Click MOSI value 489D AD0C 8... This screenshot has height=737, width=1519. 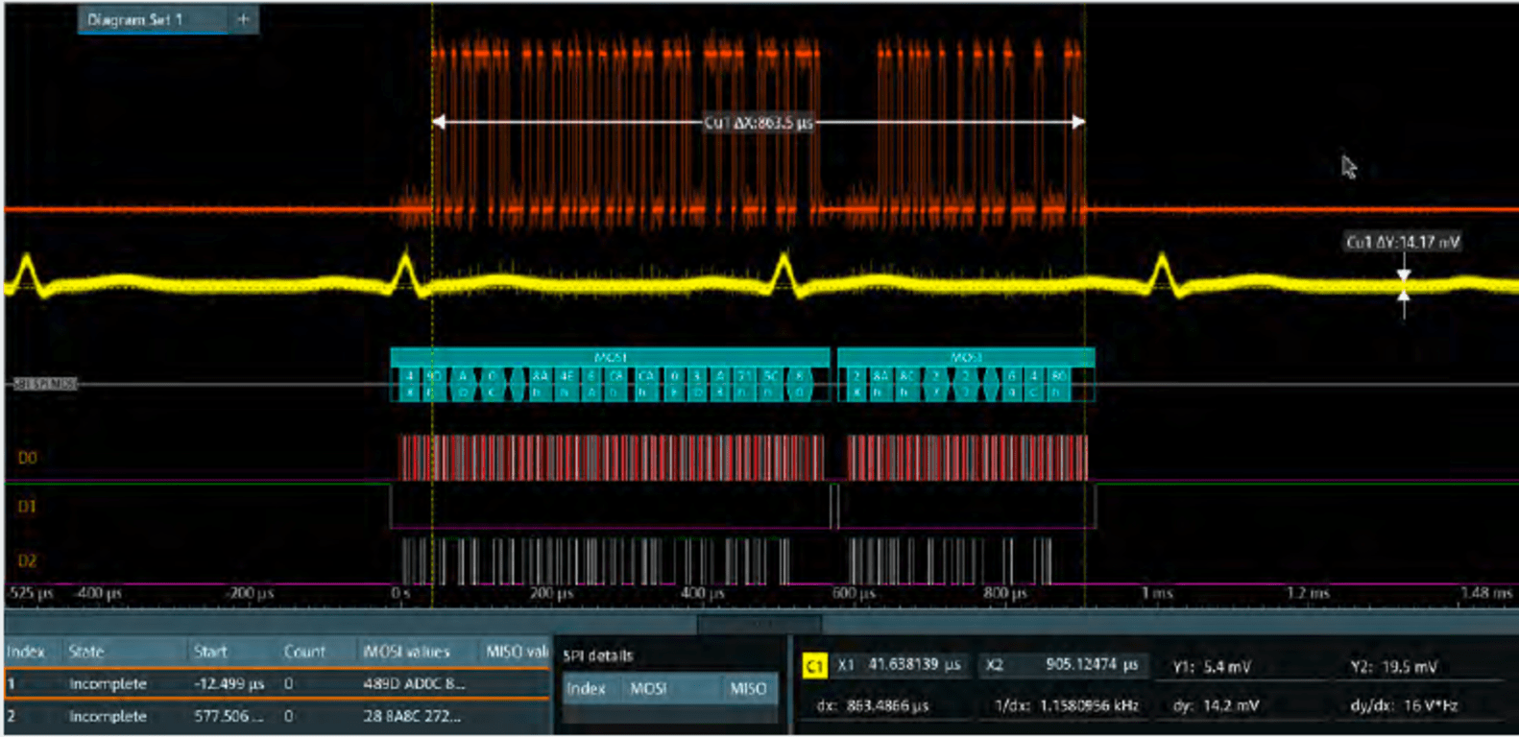[414, 684]
